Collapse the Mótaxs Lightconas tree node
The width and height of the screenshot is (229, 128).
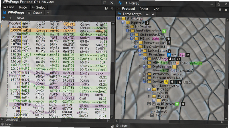point(132,38)
